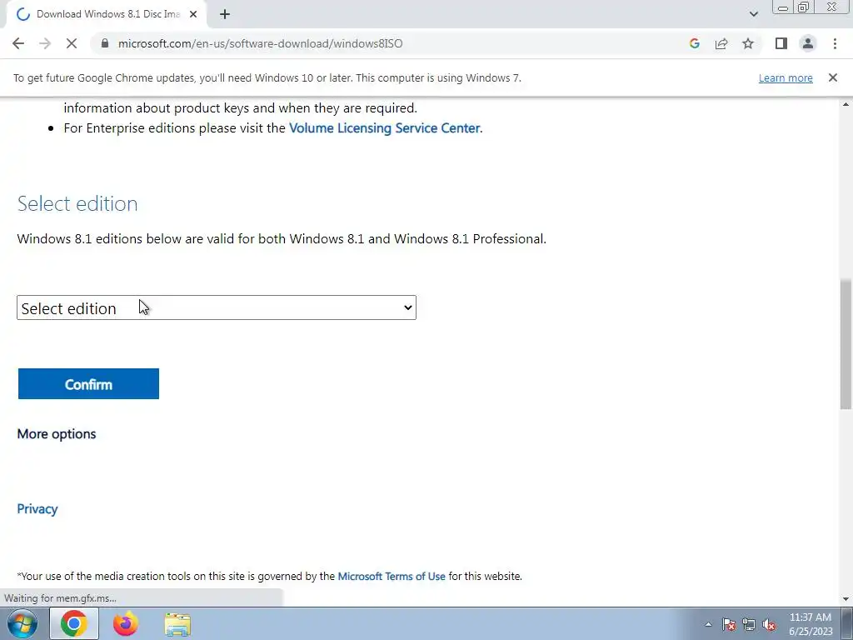Screen dimensions: 853x640
Task: Open the Windows Start menu orb
Action: tap(22, 623)
